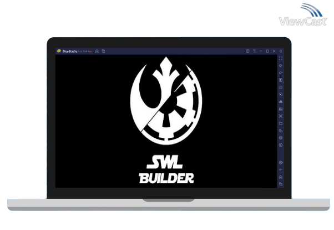Open the multi-window icon beside the home icon

(104, 51)
